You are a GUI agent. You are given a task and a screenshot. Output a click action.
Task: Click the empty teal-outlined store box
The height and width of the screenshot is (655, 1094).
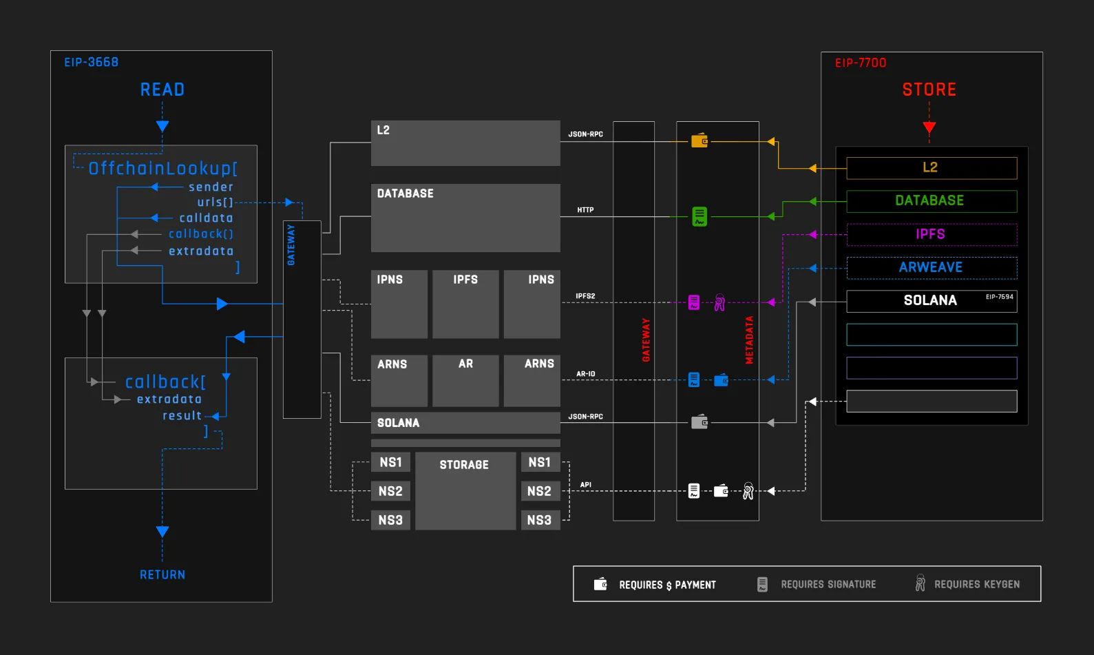932,335
